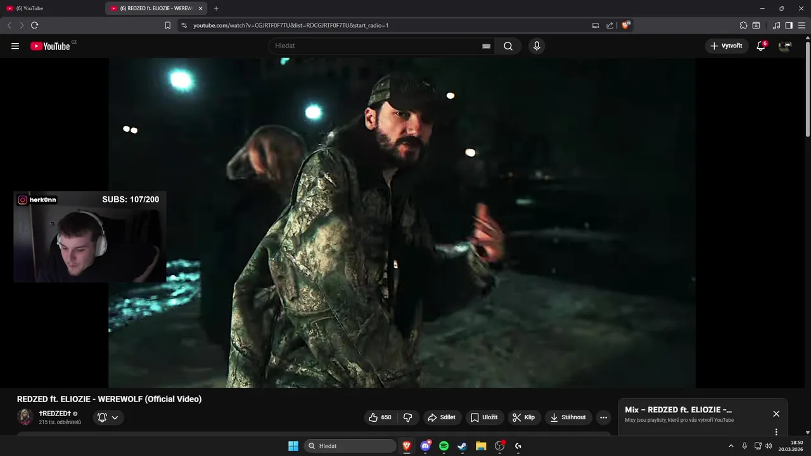
Task: Open Logitech G HUB from the taskbar
Action: pos(518,446)
